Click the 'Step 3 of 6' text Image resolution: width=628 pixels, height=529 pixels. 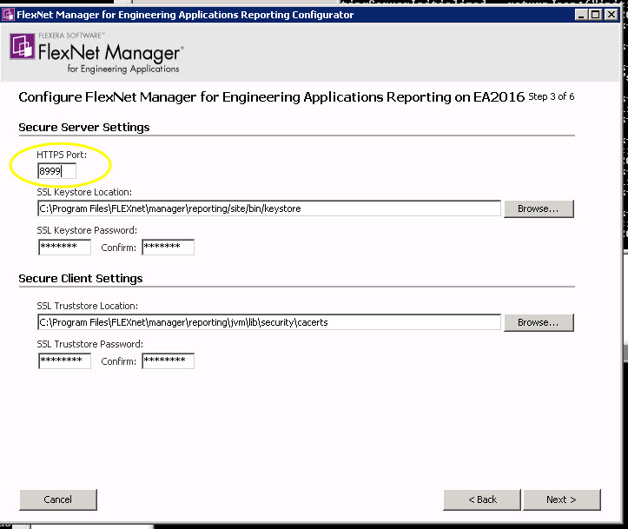[x=551, y=96]
